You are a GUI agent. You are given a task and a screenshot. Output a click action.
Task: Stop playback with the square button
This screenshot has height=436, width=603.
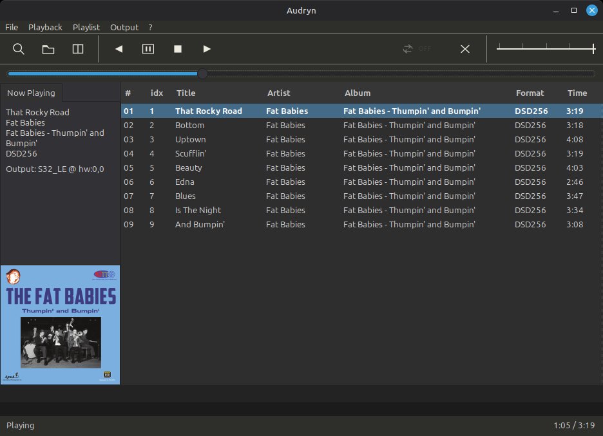click(x=178, y=49)
